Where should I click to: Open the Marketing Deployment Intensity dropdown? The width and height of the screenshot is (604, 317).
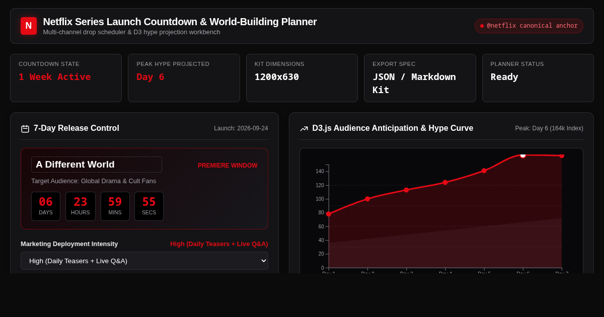144,261
